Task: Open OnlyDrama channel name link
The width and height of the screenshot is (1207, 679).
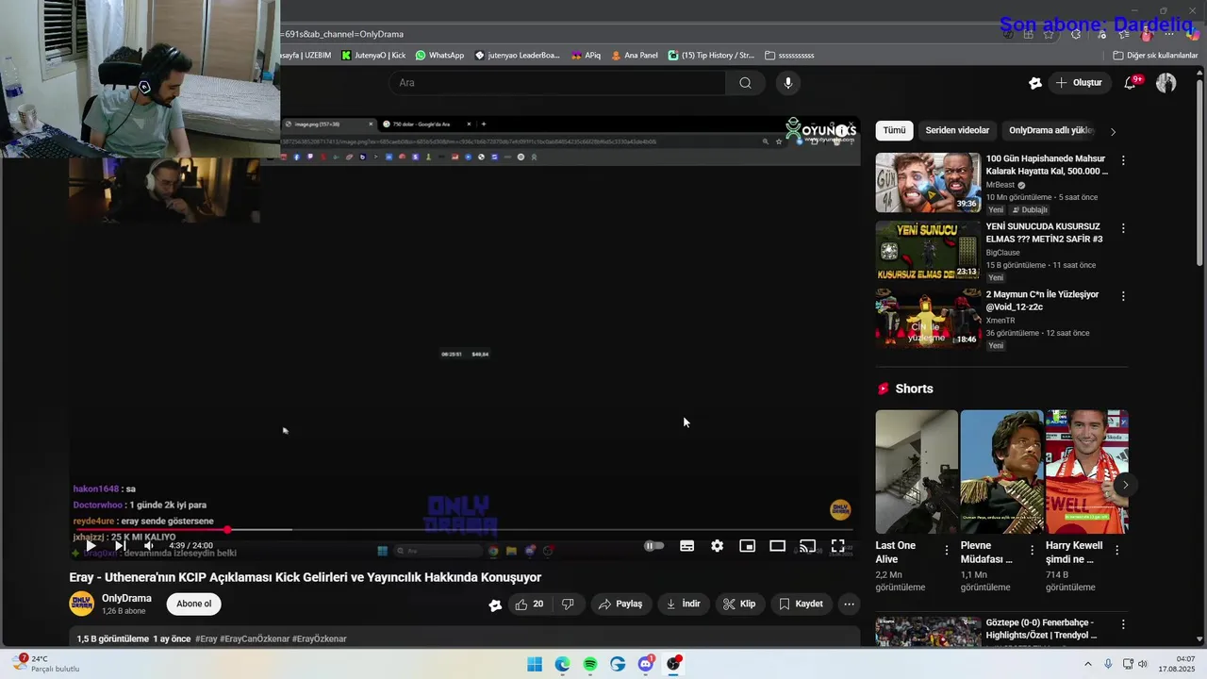Action: (x=126, y=598)
